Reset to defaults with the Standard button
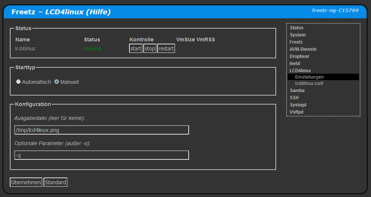This screenshot has height=197, width=371. 56,182
